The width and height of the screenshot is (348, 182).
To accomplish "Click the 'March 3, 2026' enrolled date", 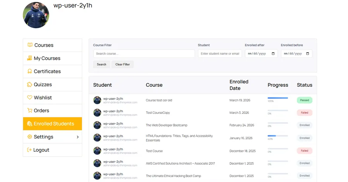I will point(239,113).
